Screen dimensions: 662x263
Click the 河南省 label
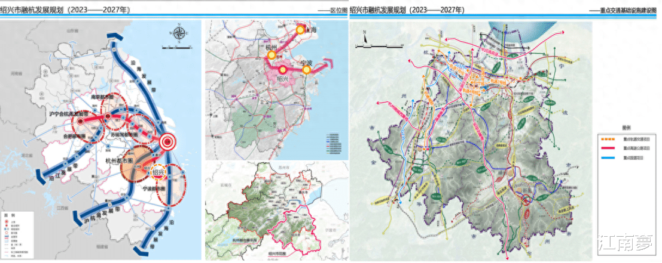[x=17, y=74]
